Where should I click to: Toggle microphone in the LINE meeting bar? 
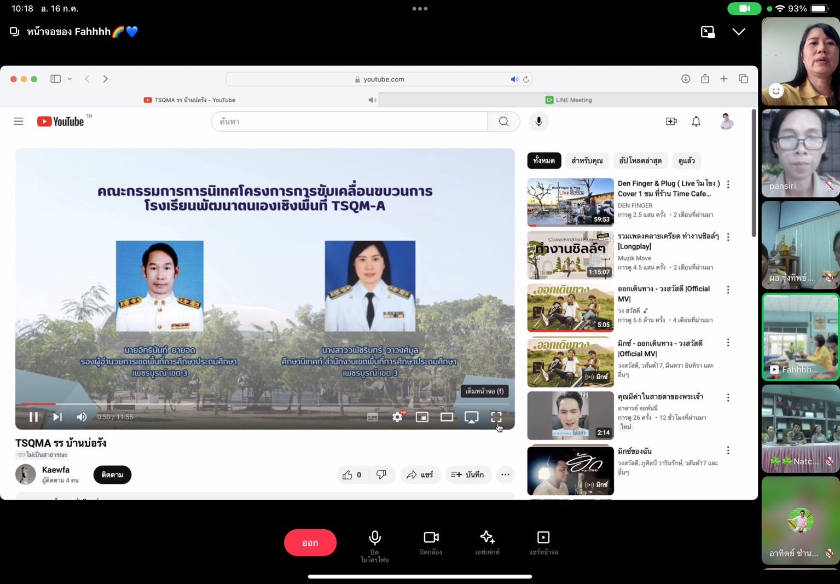coord(375,542)
